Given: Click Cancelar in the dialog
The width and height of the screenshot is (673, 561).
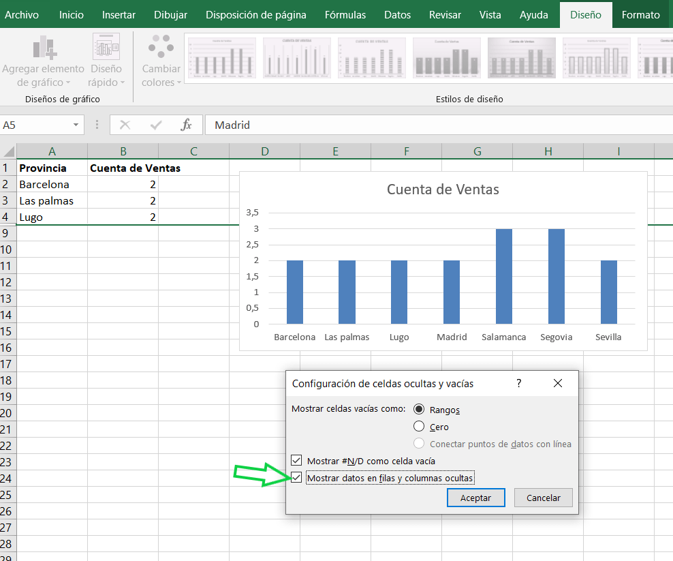Looking at the screenshot, I should (x=544, y=498).
